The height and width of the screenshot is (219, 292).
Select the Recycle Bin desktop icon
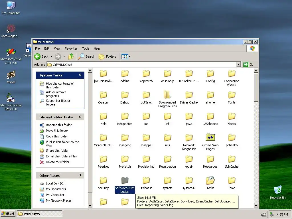(x=278, y=192)
